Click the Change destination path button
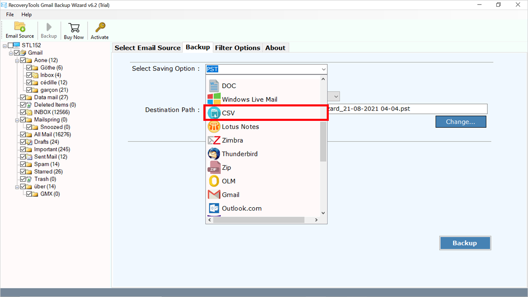 tap(461, 121)
